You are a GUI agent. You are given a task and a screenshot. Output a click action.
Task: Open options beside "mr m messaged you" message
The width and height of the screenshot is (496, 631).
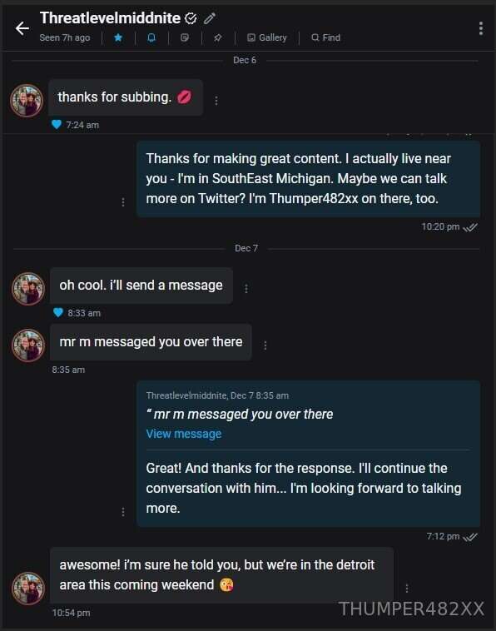tap(265, 345)
